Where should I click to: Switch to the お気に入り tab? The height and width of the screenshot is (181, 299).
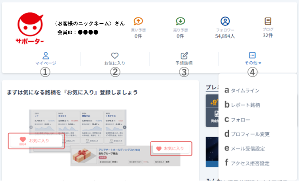115,59
